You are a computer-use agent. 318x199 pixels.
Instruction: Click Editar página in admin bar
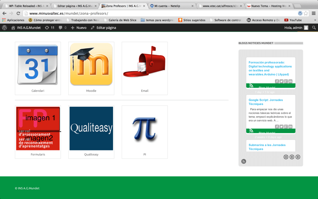point(103,27)
